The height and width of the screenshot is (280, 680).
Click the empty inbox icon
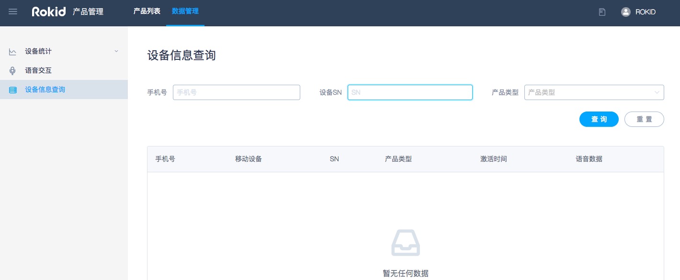coord(405,243)
